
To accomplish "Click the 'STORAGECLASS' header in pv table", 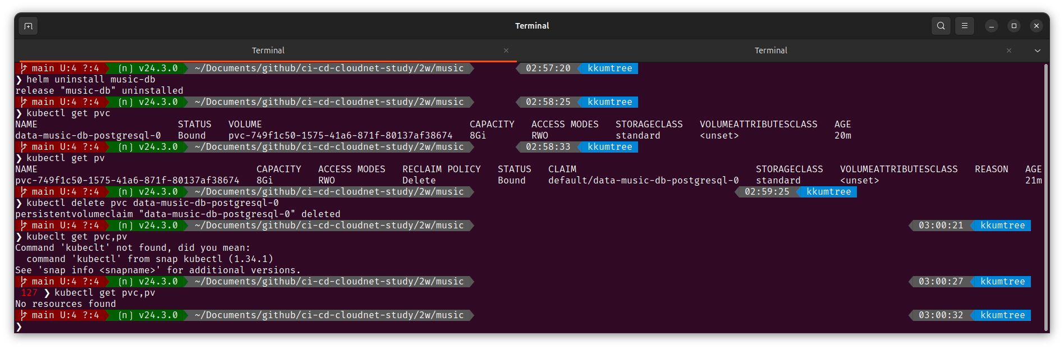I will (x=790, y=169).
